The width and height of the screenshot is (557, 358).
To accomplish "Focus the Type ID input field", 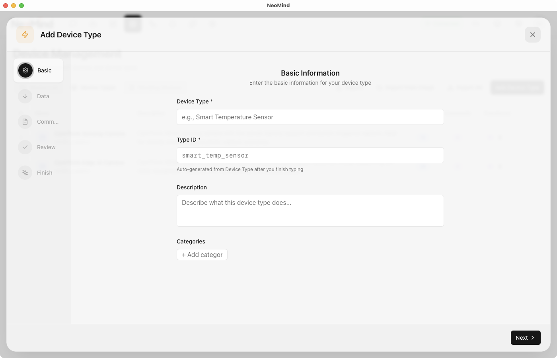I will tap(310, 155).
